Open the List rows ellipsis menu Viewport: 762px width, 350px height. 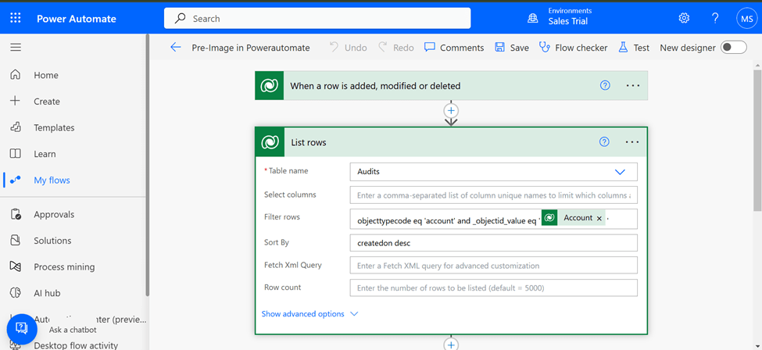coord(632,142)
